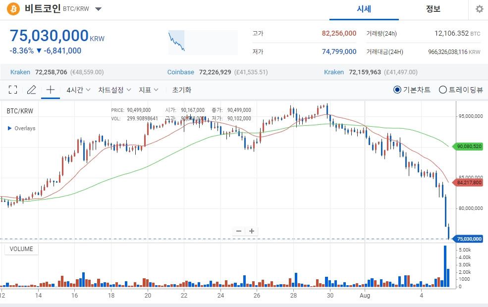Click the Coinbase price 72,226,929
The height and width of the screenshot is (307, 488).
[x=215, y=72]
